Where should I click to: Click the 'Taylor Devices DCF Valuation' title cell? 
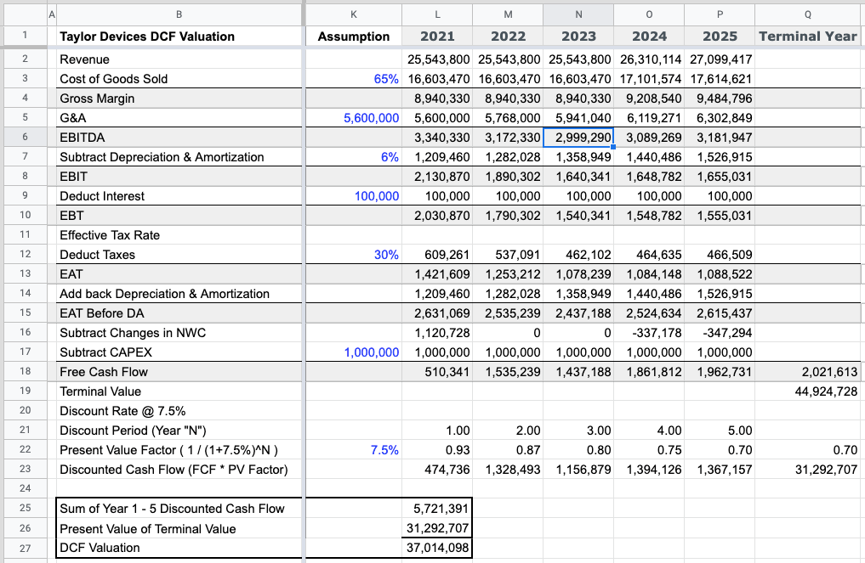179,37
